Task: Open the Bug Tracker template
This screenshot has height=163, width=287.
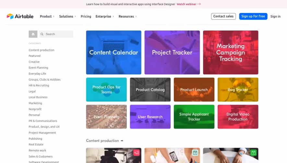Action: click(238, 90)
